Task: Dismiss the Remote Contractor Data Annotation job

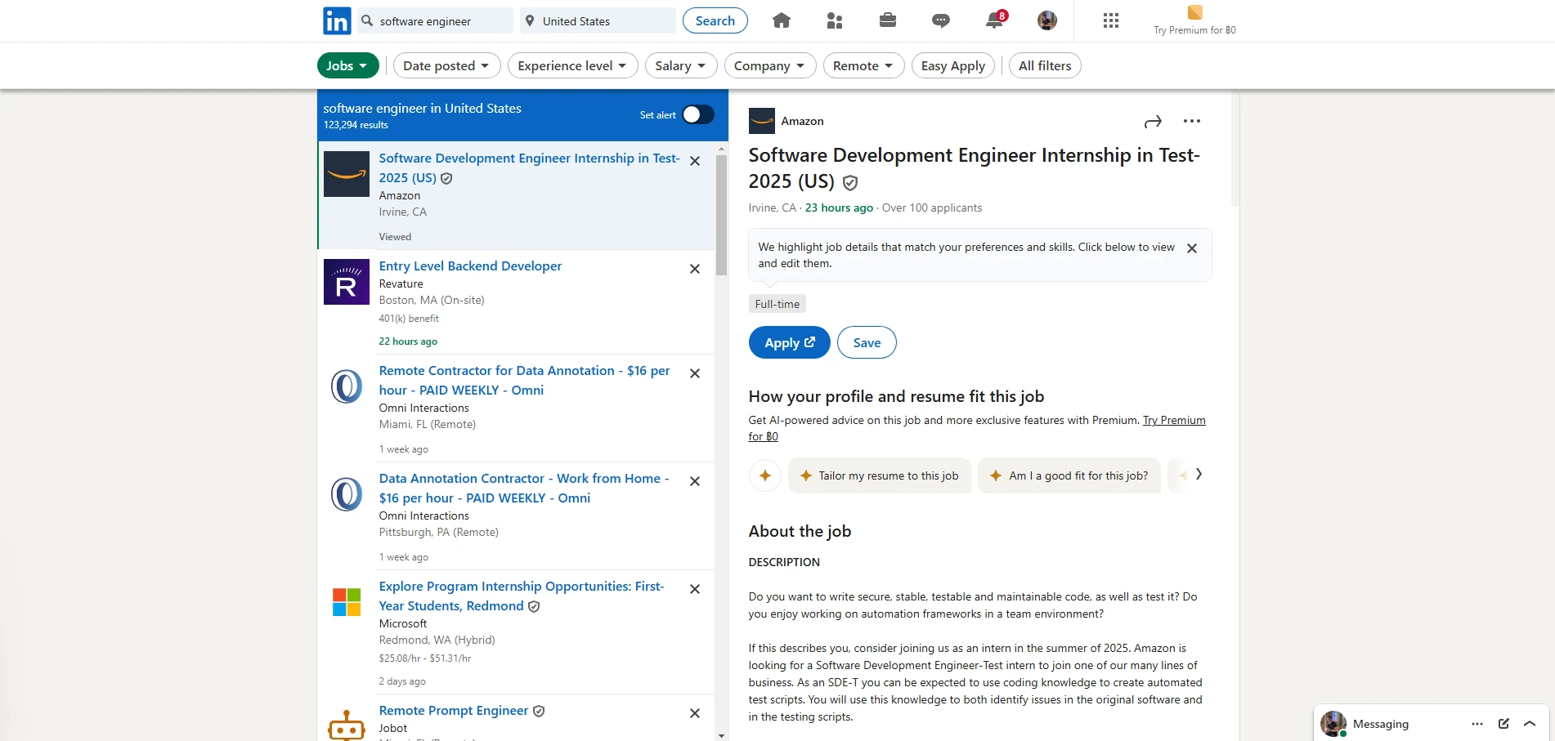Action: coord(695,373)
